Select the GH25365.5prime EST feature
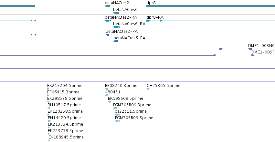 [211, 89]
